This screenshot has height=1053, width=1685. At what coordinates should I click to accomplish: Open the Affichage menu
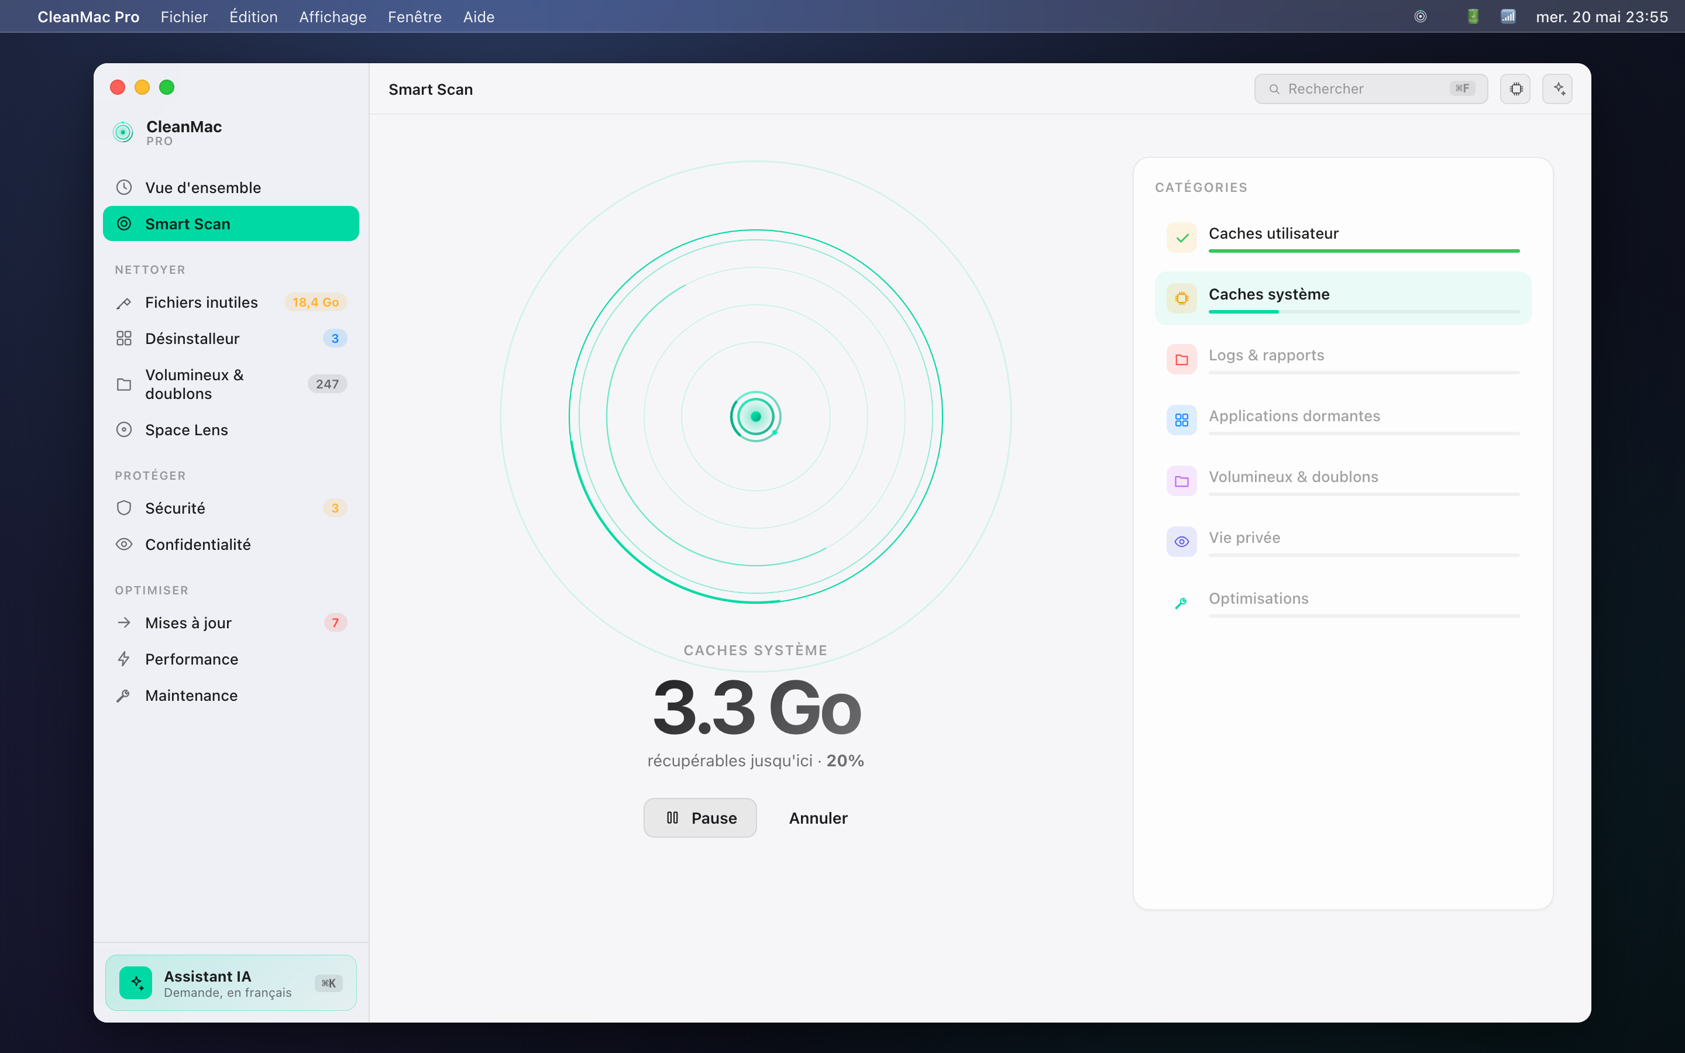[x=333, y=17]
